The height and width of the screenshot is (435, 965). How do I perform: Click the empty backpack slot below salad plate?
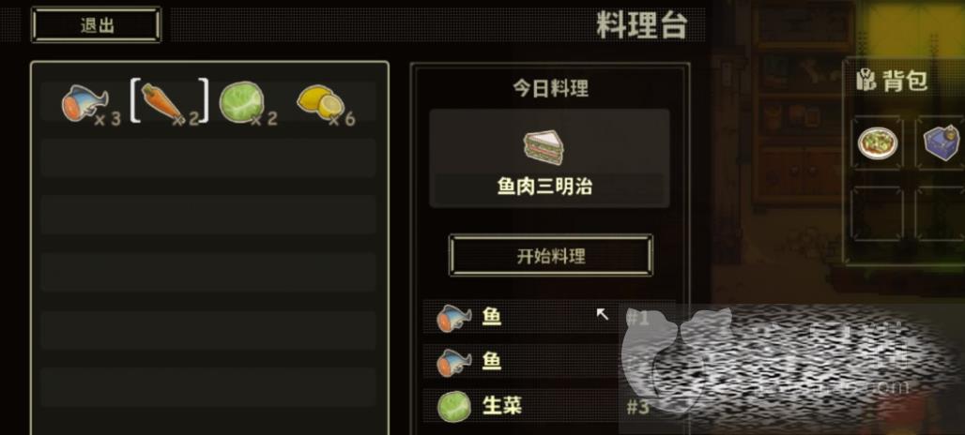pyautogui.click(x=877, y=214)
